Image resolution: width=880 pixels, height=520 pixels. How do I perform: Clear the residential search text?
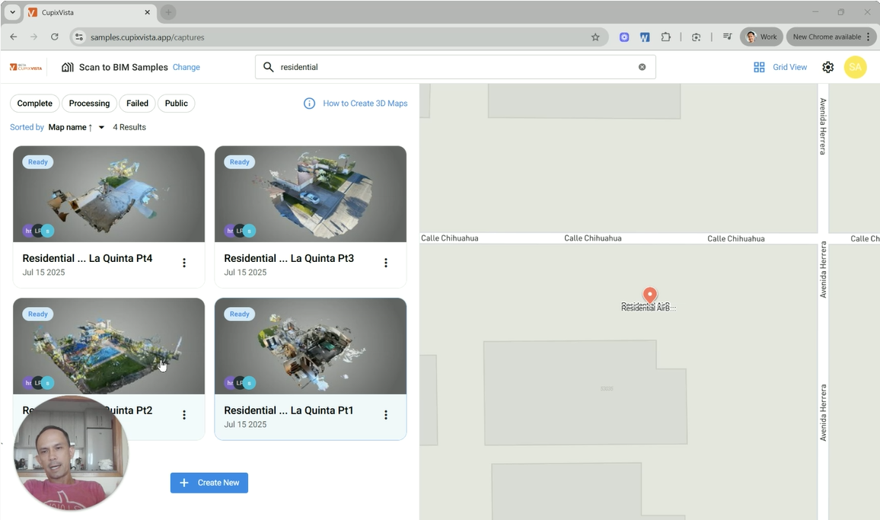pyautogui.click(x=642, y=67)
